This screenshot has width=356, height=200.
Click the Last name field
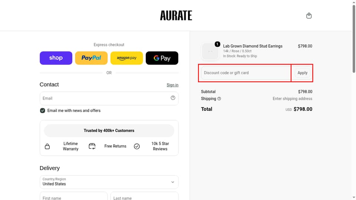tap(144, 197)
